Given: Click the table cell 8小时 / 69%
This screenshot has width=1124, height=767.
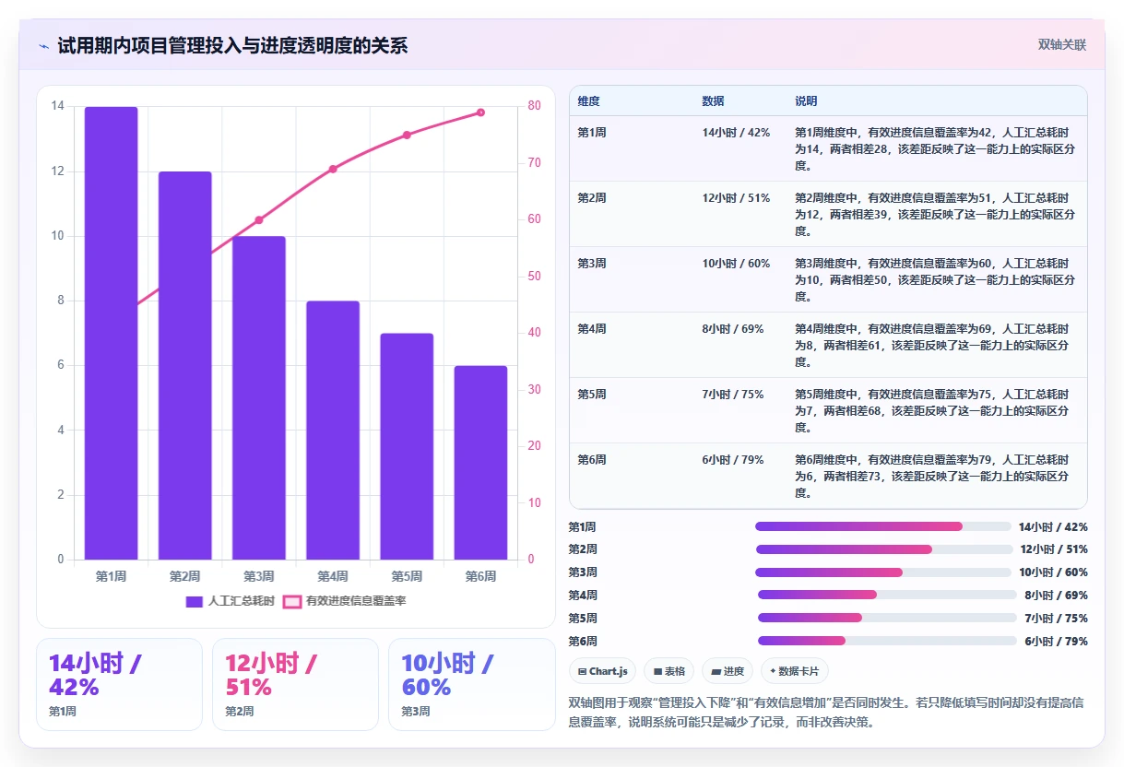Looking at the screenshot, I should coord(733,329).
